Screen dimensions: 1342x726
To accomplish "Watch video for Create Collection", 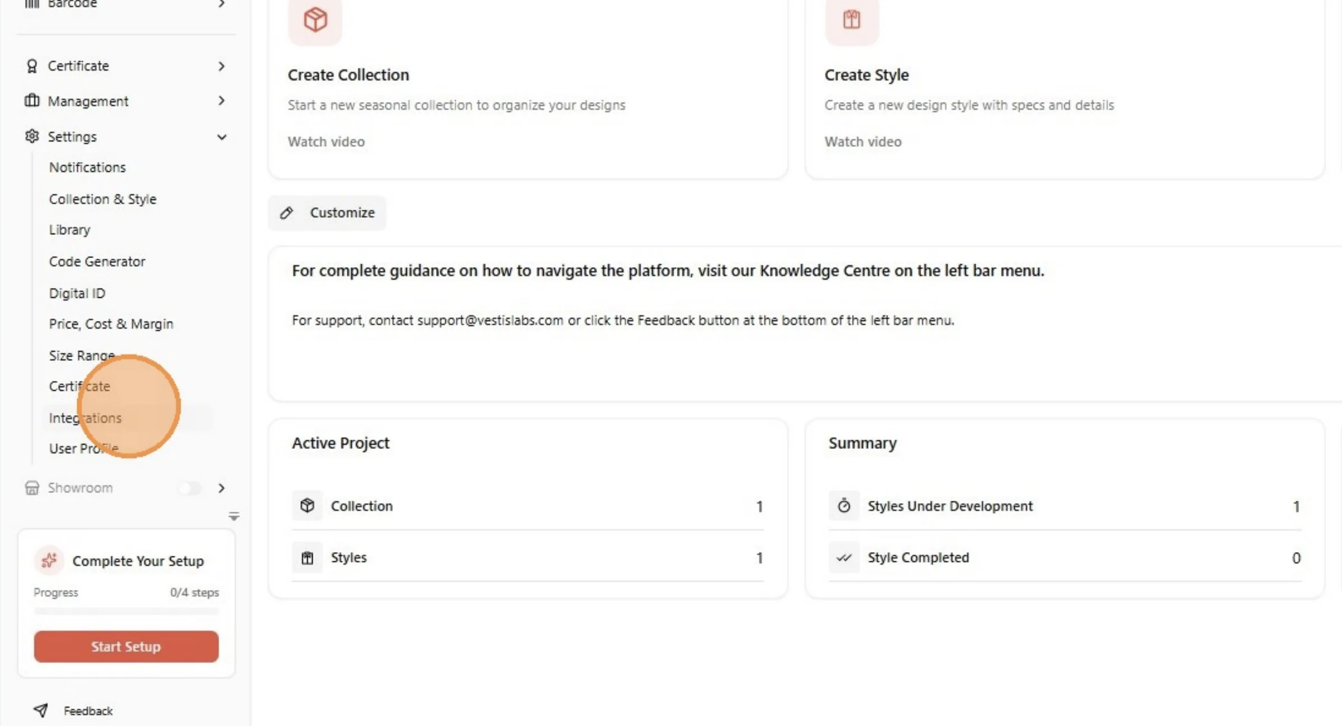I will [326, 141].
